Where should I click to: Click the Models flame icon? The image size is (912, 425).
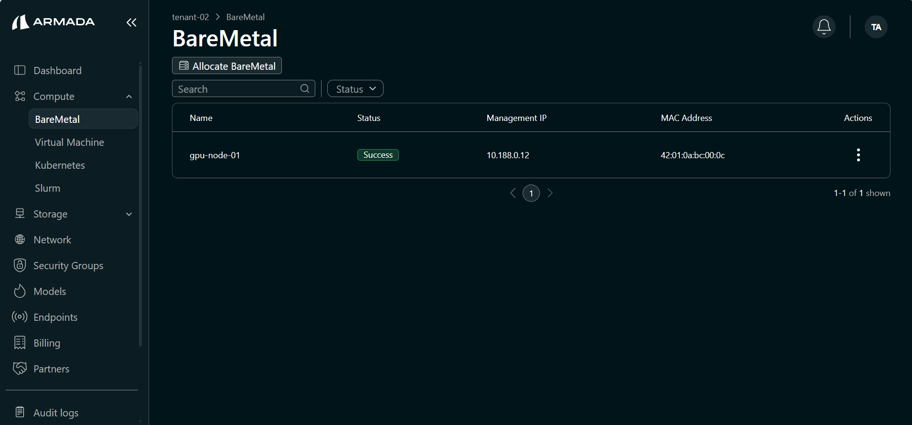(20, 291)
